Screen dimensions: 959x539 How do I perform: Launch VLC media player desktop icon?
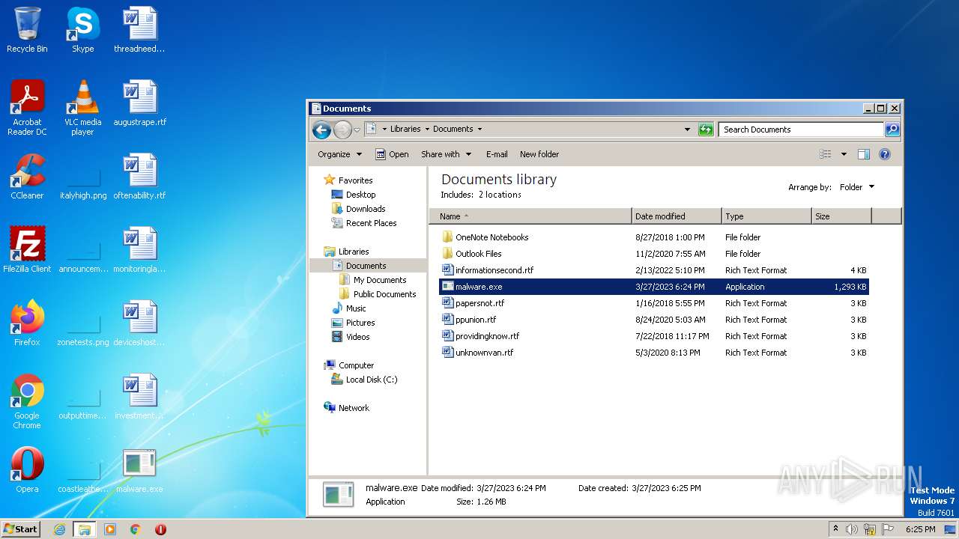(x=82, y=107)
